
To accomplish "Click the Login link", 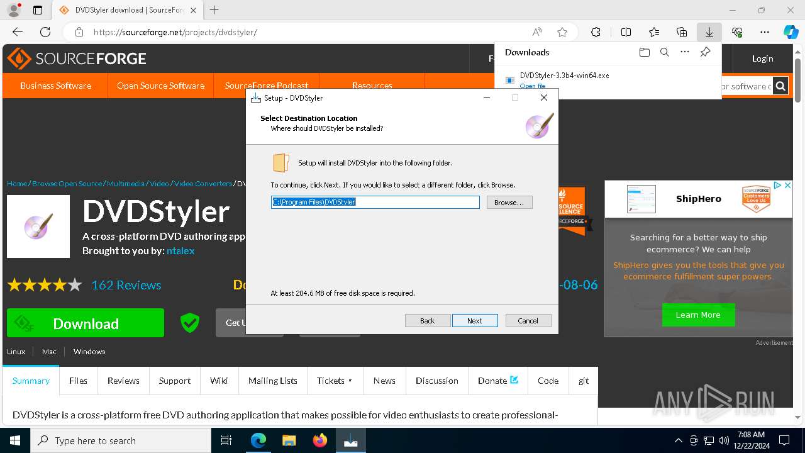I will click(762, 59).
